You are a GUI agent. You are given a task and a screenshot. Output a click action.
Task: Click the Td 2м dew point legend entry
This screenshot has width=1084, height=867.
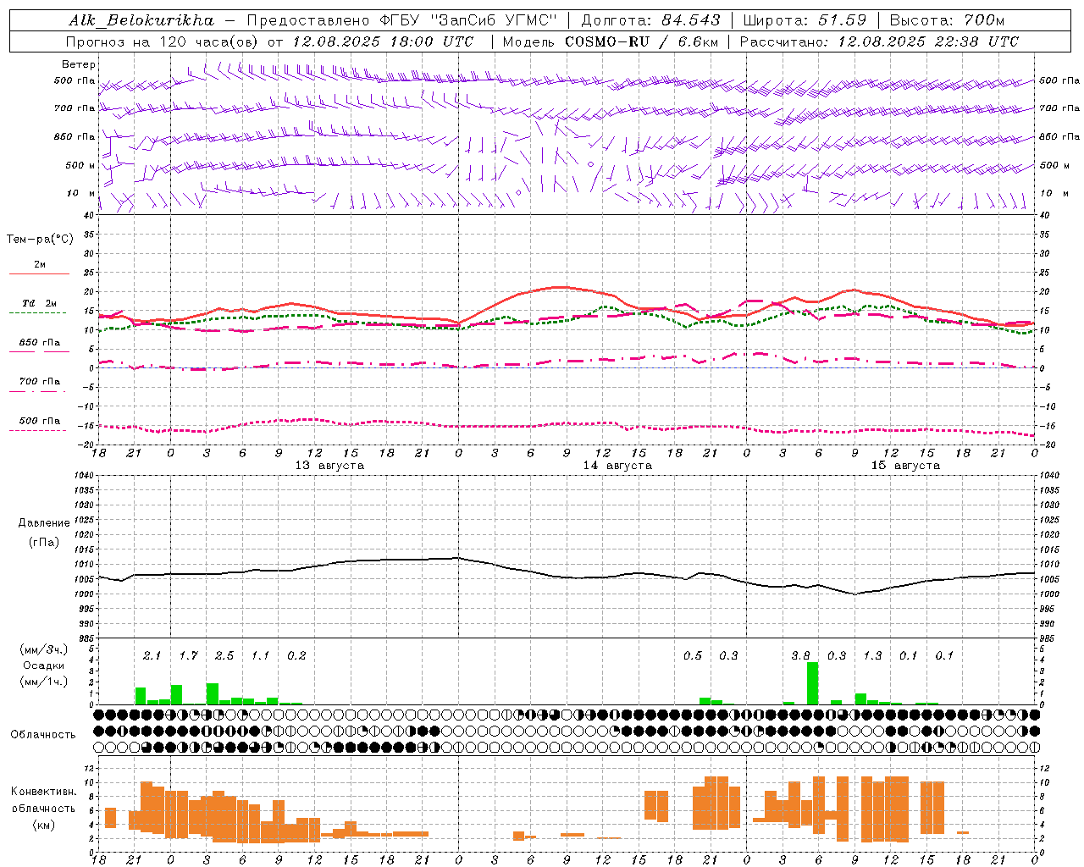39,306
